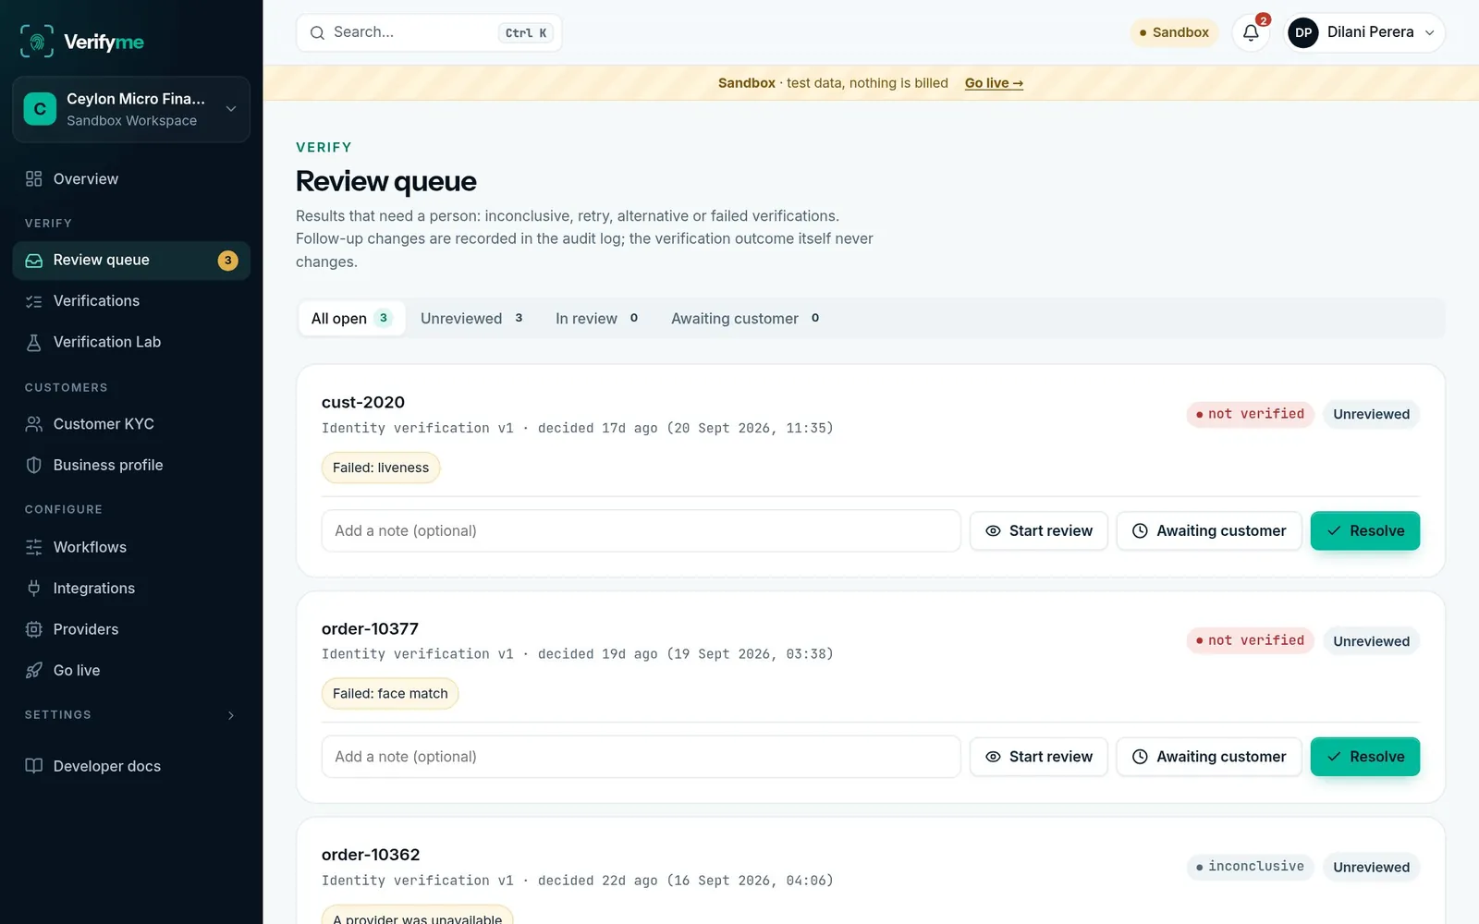Click the Sandbox environment badge

pos(1174,32)
